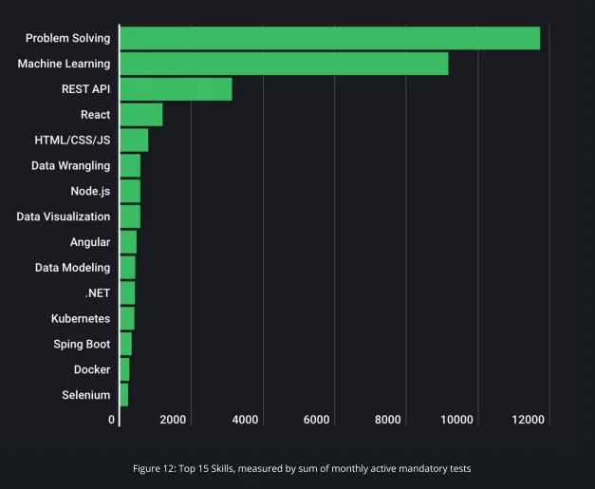Click the REST API label
The image size is (595, 489).
coord(85,89)
